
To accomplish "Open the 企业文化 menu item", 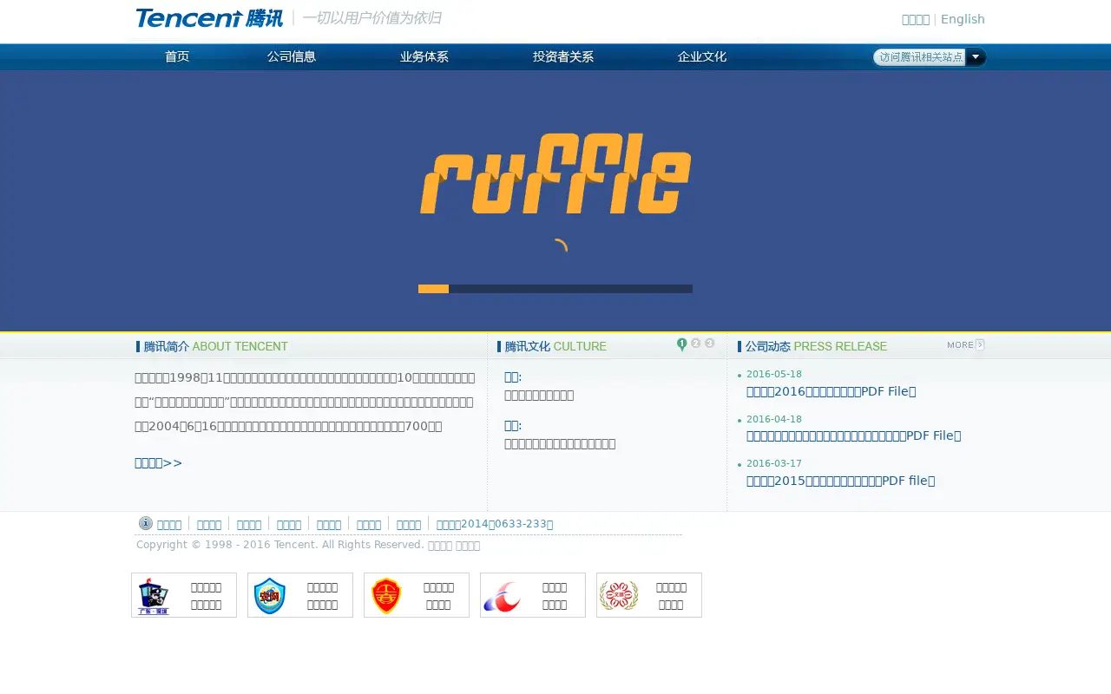I will coord(702,56).
